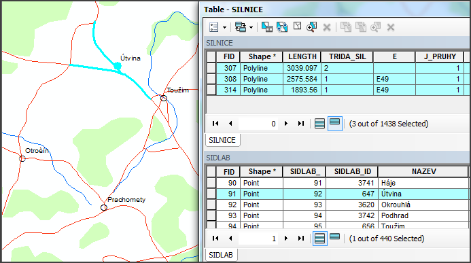Viewport: 471px width, 263px height.
Task: Show all records in SILNICE table
Action: (x=319, y=124)
